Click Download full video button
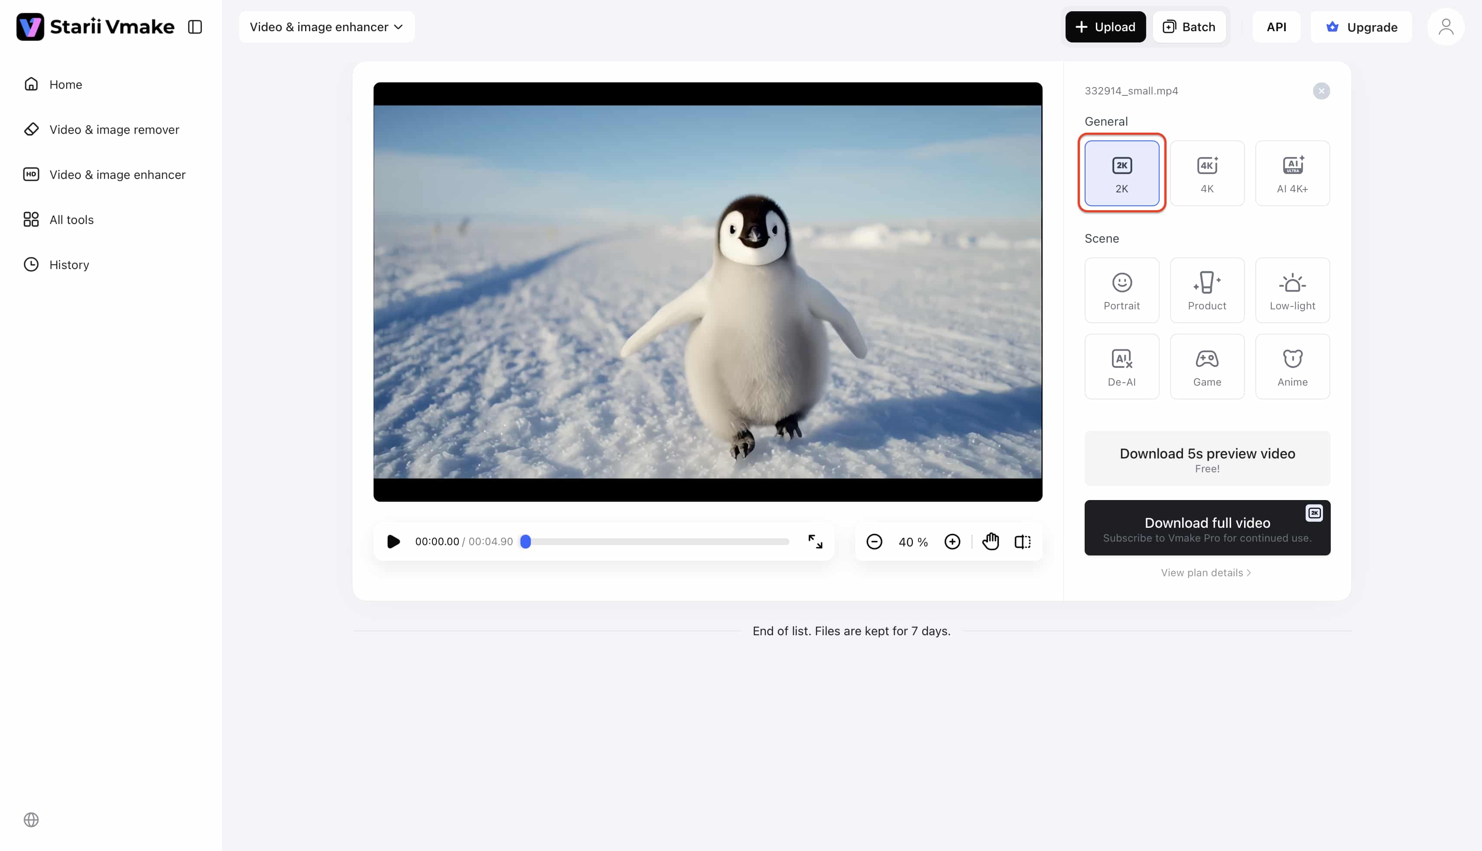 [1207, 528]
